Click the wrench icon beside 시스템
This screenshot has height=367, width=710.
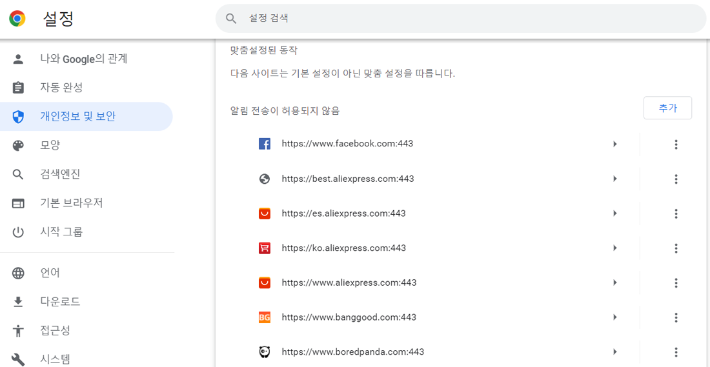[x=18, y=360]
